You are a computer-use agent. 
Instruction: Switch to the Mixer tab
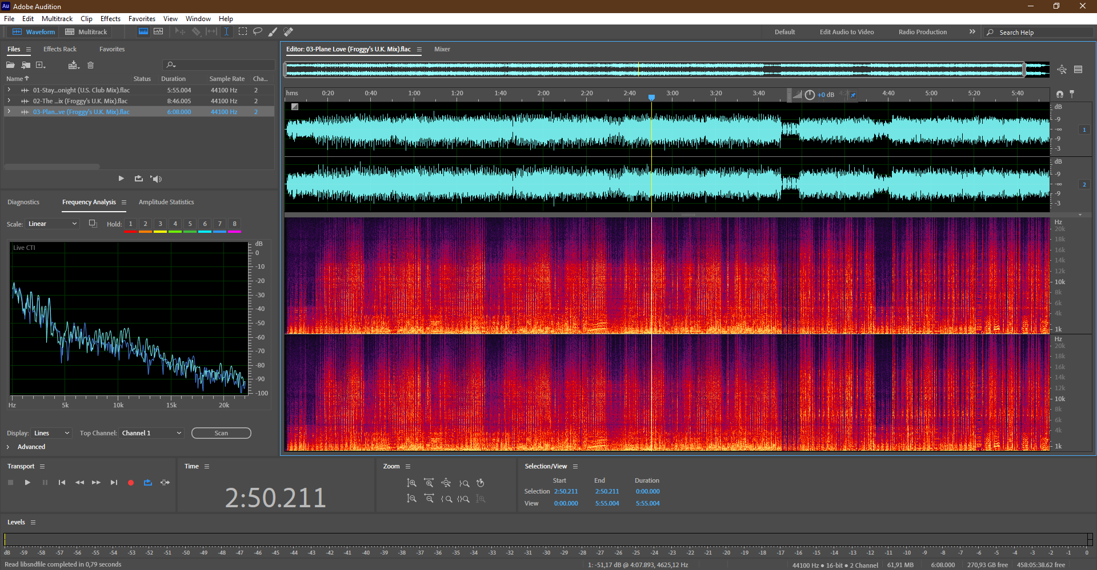[x=442, y=49]
